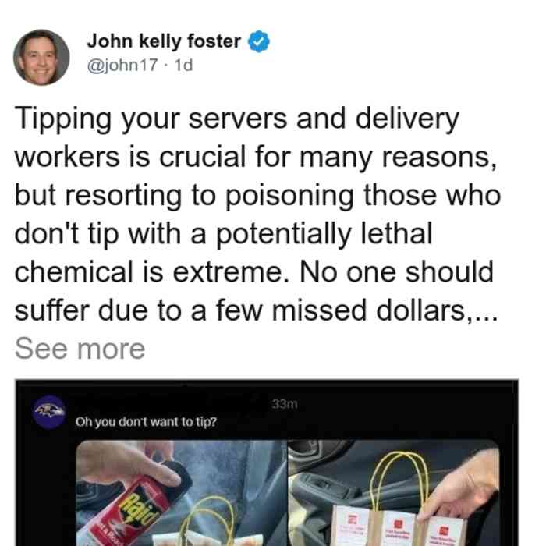
Task: Open the right photo of paper bag
Action: pyautogui.click(x=393, y=493)
